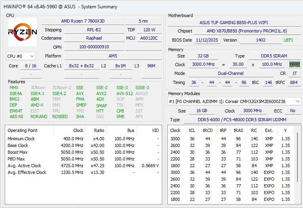
Task: Select the RPL-B2 stepping value
Action: pyautogui.click(x=94, y=30)
